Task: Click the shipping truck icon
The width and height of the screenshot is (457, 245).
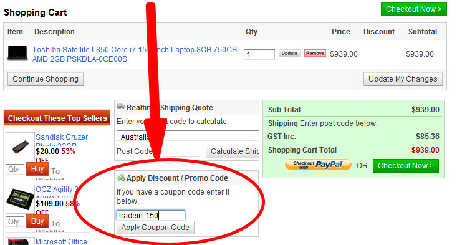Action: [121, 107]
